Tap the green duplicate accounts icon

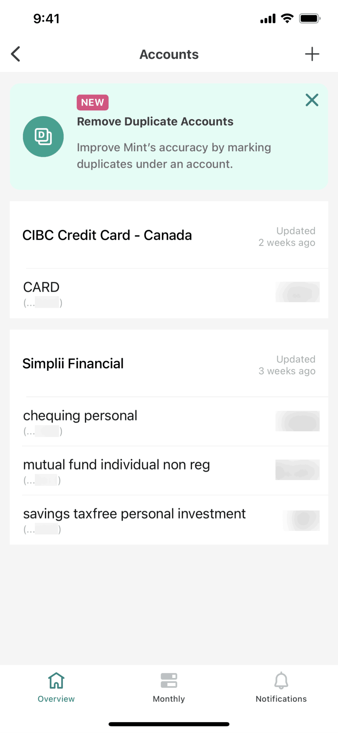click(43, 137)
